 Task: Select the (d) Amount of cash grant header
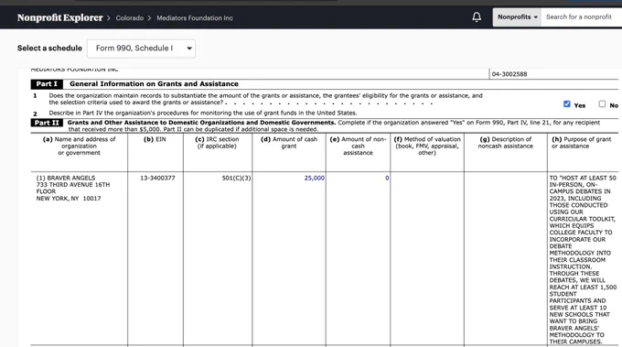pyautogui.click(x=289, y=143)
